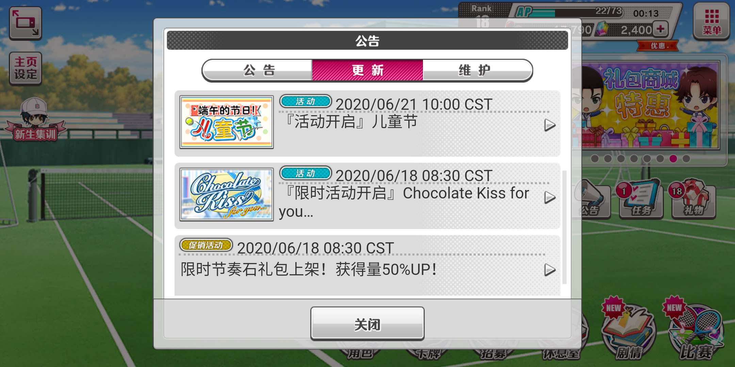Open the 优惠 discount label
735x367 pixels.
click(x=658, y=46)
